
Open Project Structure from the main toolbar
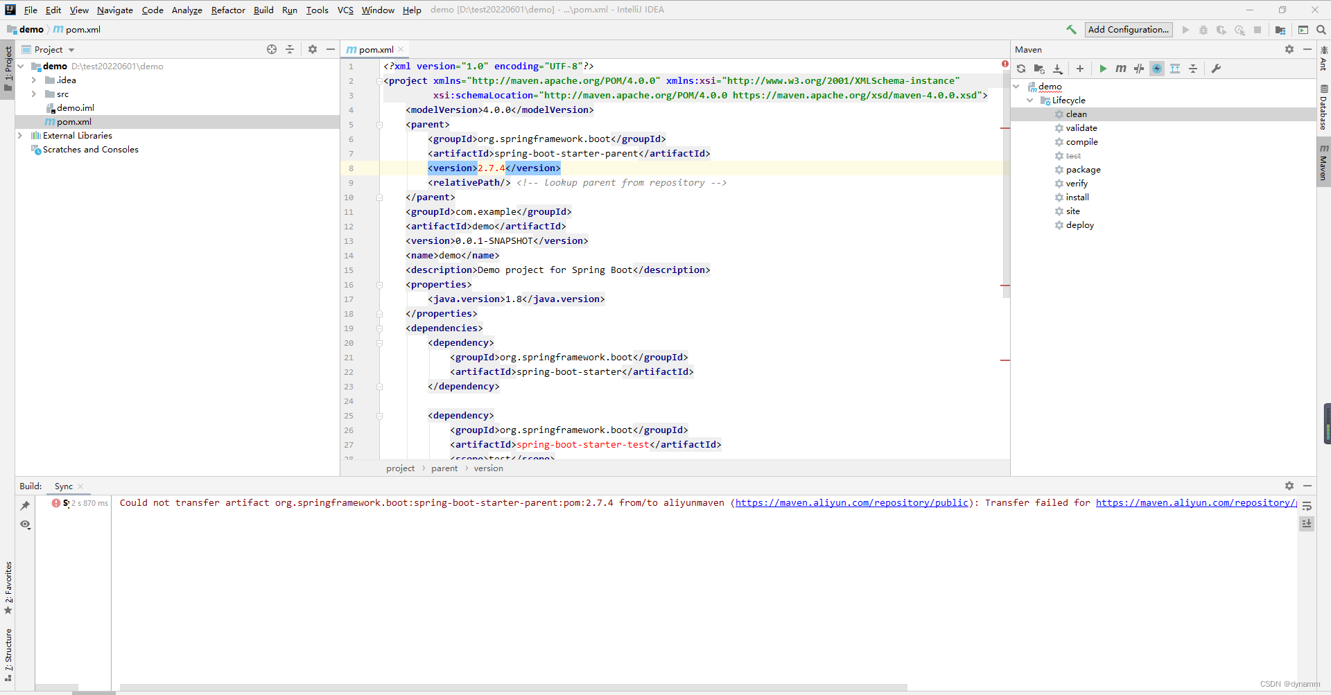[x=1280, y=30]
